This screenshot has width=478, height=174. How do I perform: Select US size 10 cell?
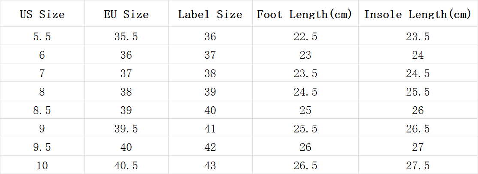pos(42,165)
